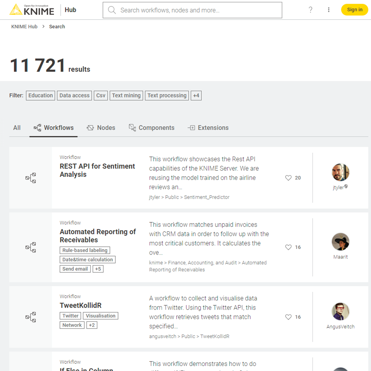The width and height of the screenshot is (371, 371).
Task: Toggle the Text processing filter tag
Action: [x=167, y=96]
